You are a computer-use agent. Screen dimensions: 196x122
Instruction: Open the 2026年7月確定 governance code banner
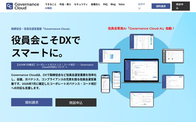[x=55, y=66]
